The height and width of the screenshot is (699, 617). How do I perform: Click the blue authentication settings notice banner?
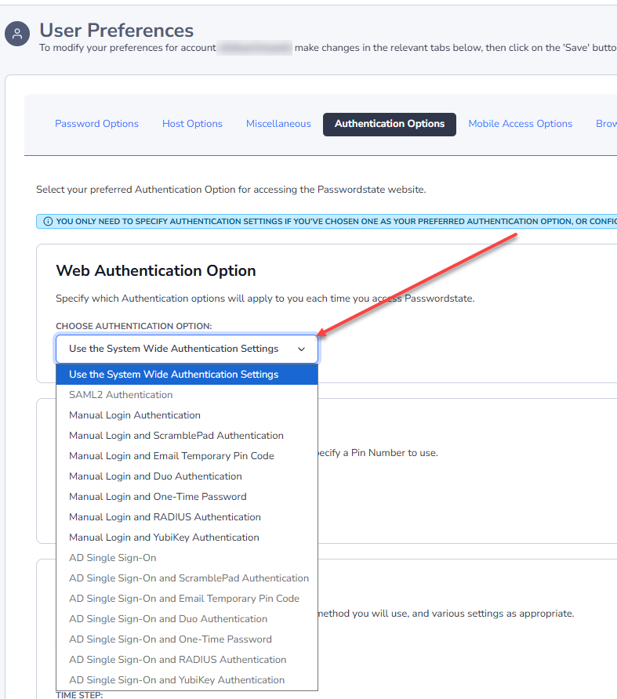327,221
